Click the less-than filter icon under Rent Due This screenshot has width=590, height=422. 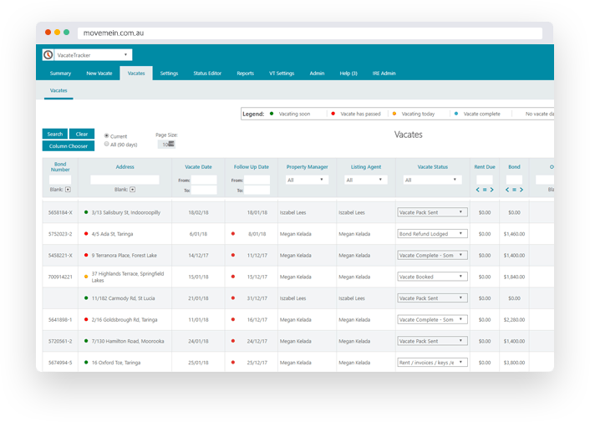tap(477, 190)
